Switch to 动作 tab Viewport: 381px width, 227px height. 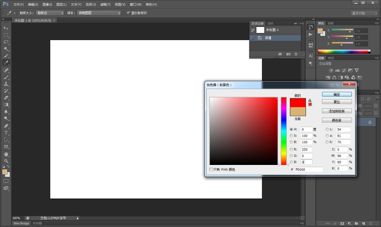(270, 23)
